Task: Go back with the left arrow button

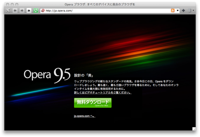Action: [x=15, y=10]
